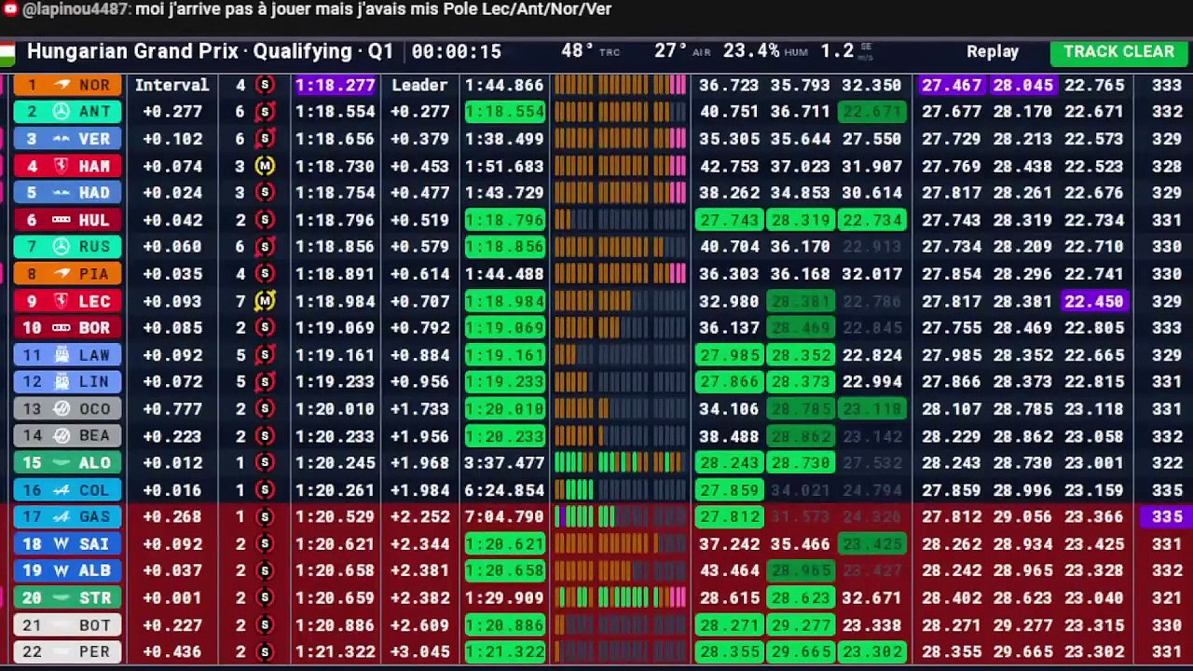The height and width of the screenshot is (671, 1193).
Task: Click Perez gap to leader +3.045
Action: click(419, 652)
